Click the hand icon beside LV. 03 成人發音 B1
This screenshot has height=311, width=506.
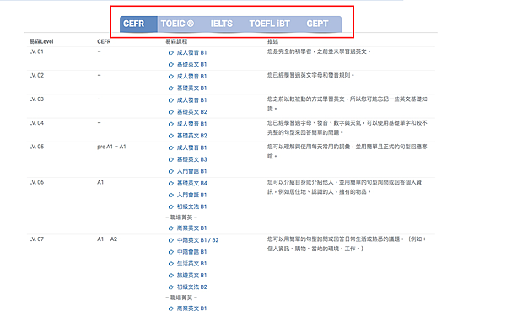tap(171, 100)
